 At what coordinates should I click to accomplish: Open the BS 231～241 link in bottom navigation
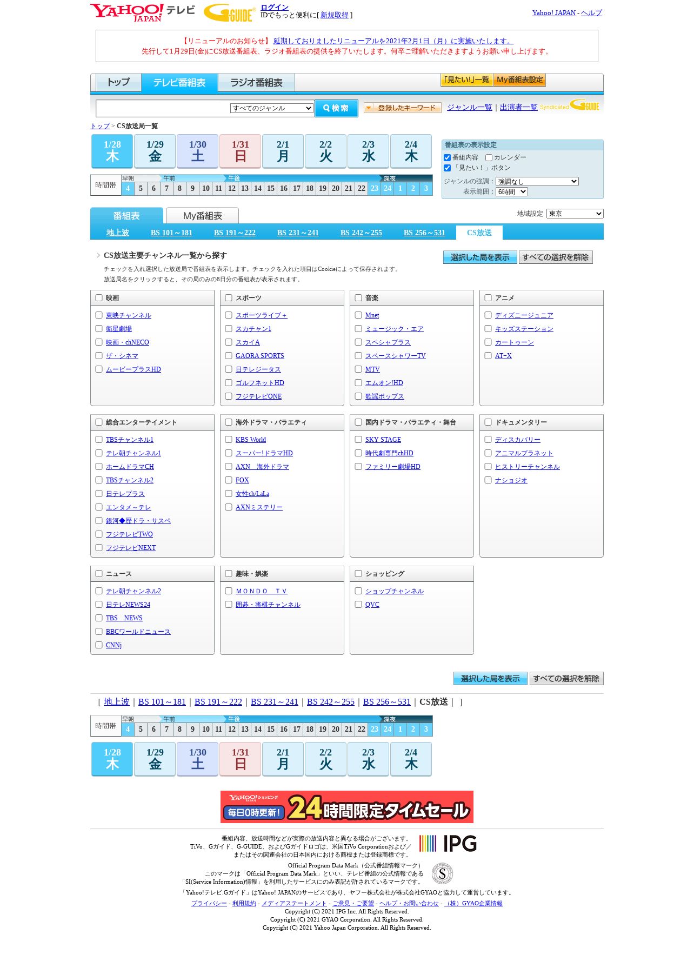coord(275,702)
